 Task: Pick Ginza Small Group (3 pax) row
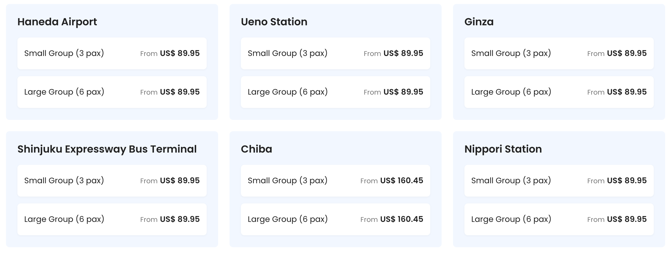[x=559, y=53]
